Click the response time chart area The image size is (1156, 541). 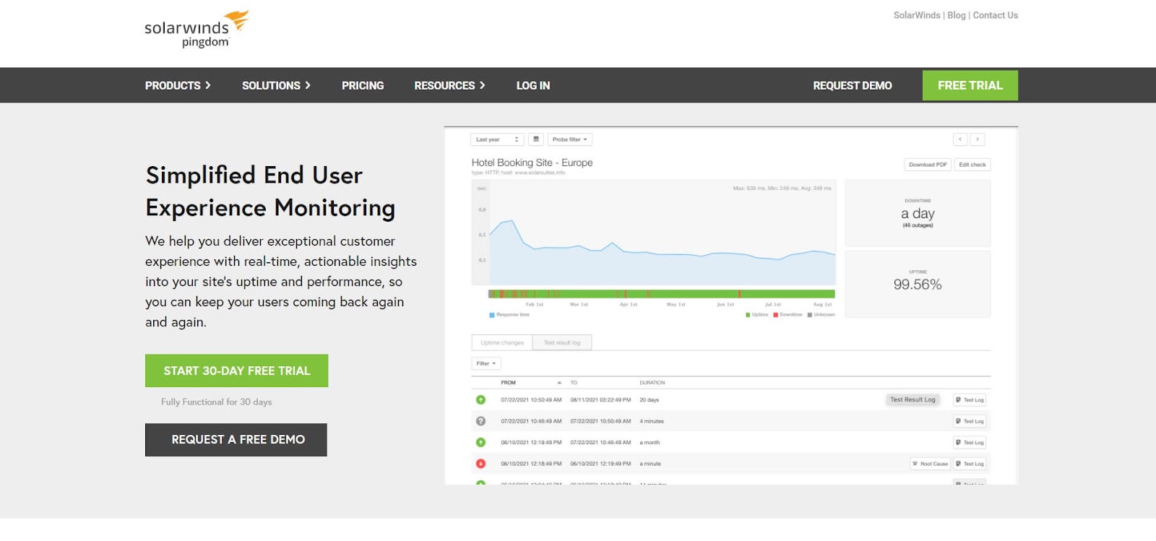654,233
